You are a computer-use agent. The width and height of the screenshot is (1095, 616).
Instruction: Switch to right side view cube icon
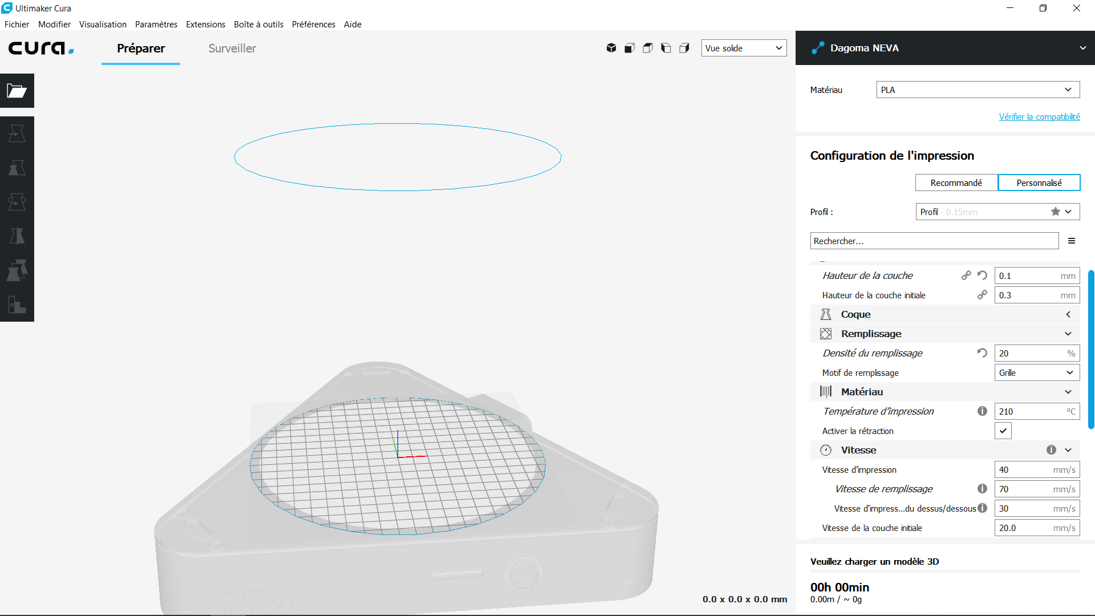(684, 48)
